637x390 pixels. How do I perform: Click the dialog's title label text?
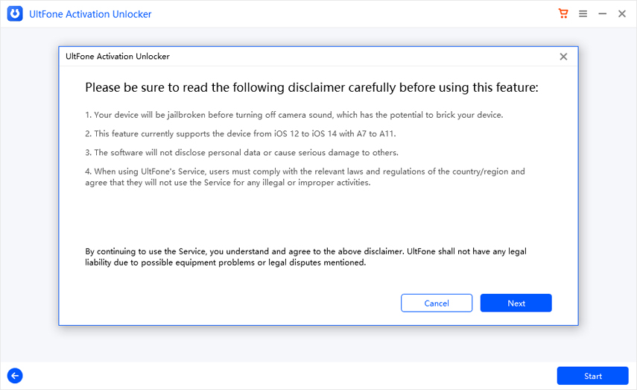118,57
